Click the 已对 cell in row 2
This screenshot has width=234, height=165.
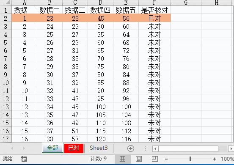(x=154, y=18)
